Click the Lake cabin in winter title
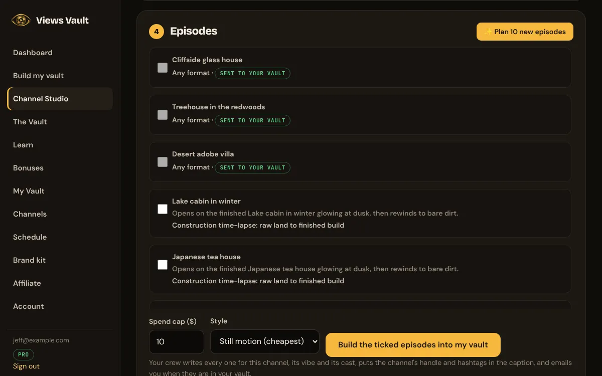Viewport: 602px width, 376px height. 206,201
